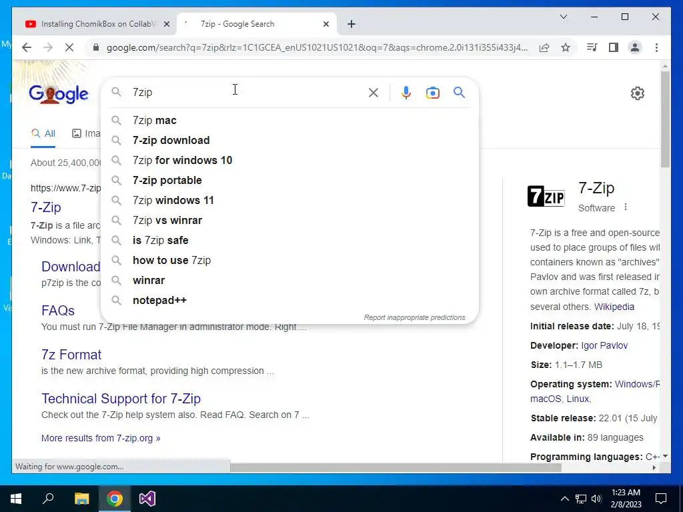Open the Igor Pavlov developer link
This screenshot has width=683, height=512.
(x=604, y=345)
